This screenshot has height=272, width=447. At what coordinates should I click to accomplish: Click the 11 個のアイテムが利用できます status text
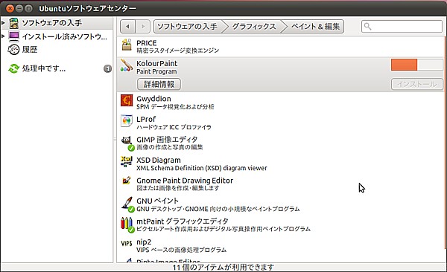point(223,267)
